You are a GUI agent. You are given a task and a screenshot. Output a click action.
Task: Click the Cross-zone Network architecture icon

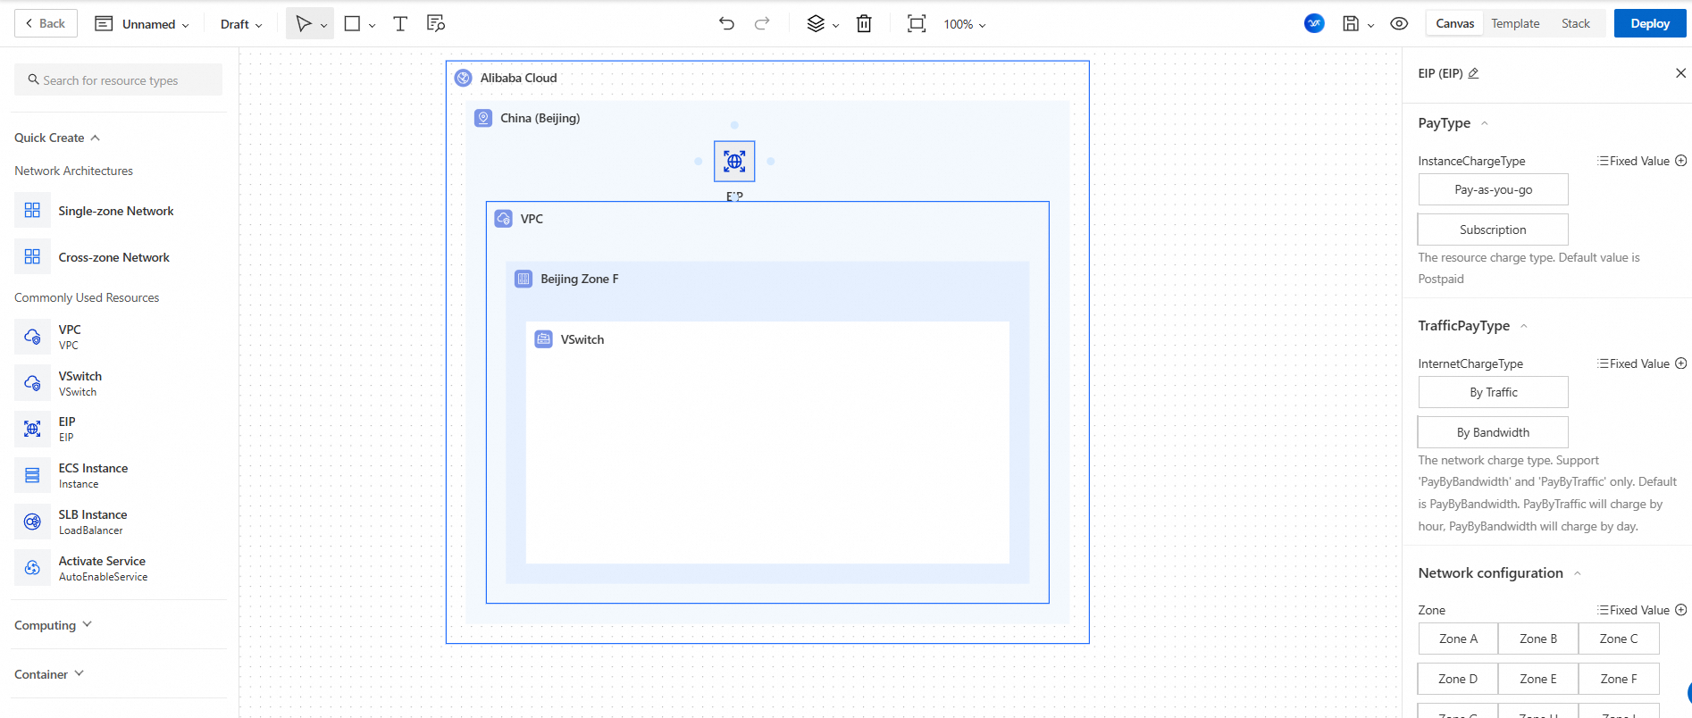32,257
